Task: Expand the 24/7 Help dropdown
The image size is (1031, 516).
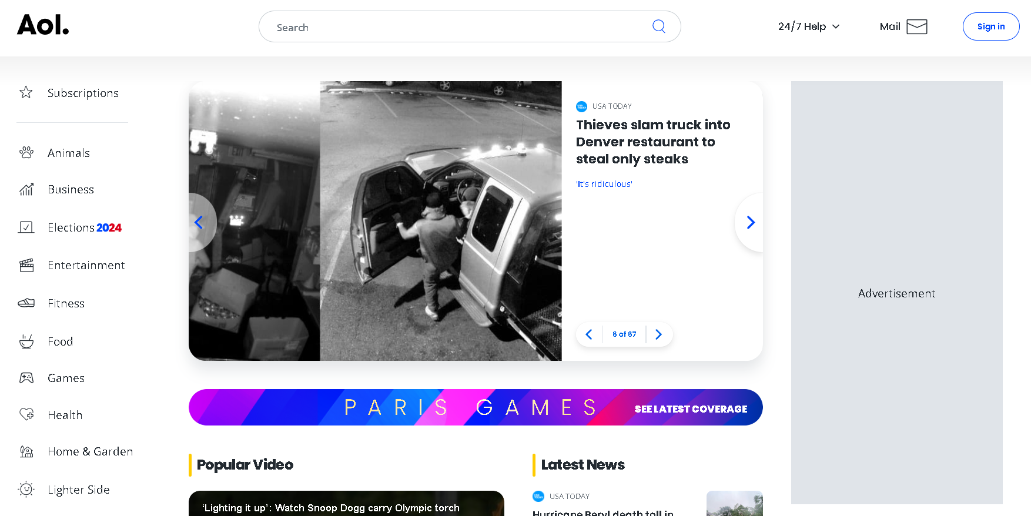Action: 809,26
